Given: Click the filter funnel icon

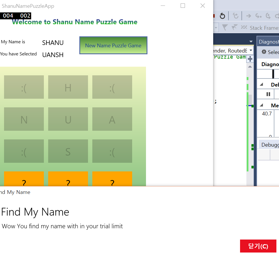Looking at the screenshot, I should [x=225, y=28].
